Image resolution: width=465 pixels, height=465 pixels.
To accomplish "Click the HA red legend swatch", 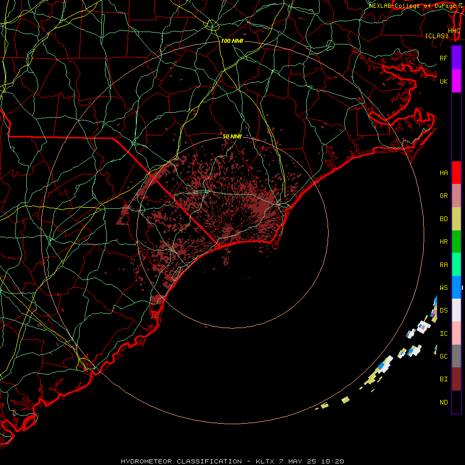I will (x=456, y=173).
